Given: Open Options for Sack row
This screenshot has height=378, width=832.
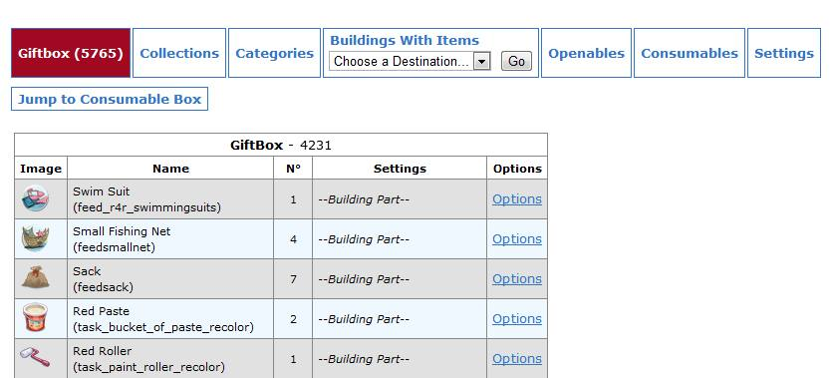Looking at the screenshot, I should click(517, 278).
